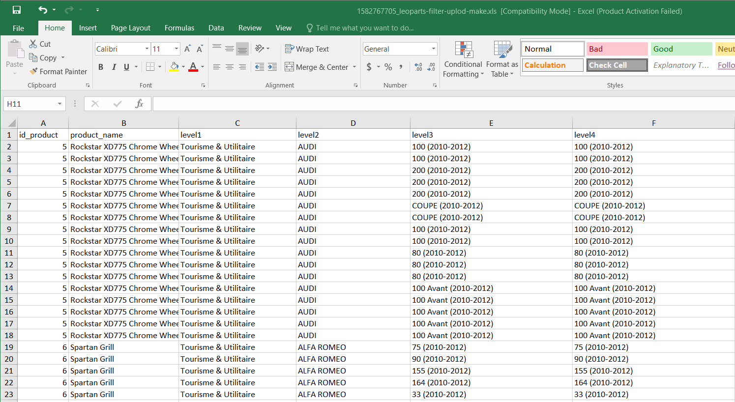Apply cell Borders icon
Image resolution: width=735 pixels, height=402 pixels.
(150, 67)
